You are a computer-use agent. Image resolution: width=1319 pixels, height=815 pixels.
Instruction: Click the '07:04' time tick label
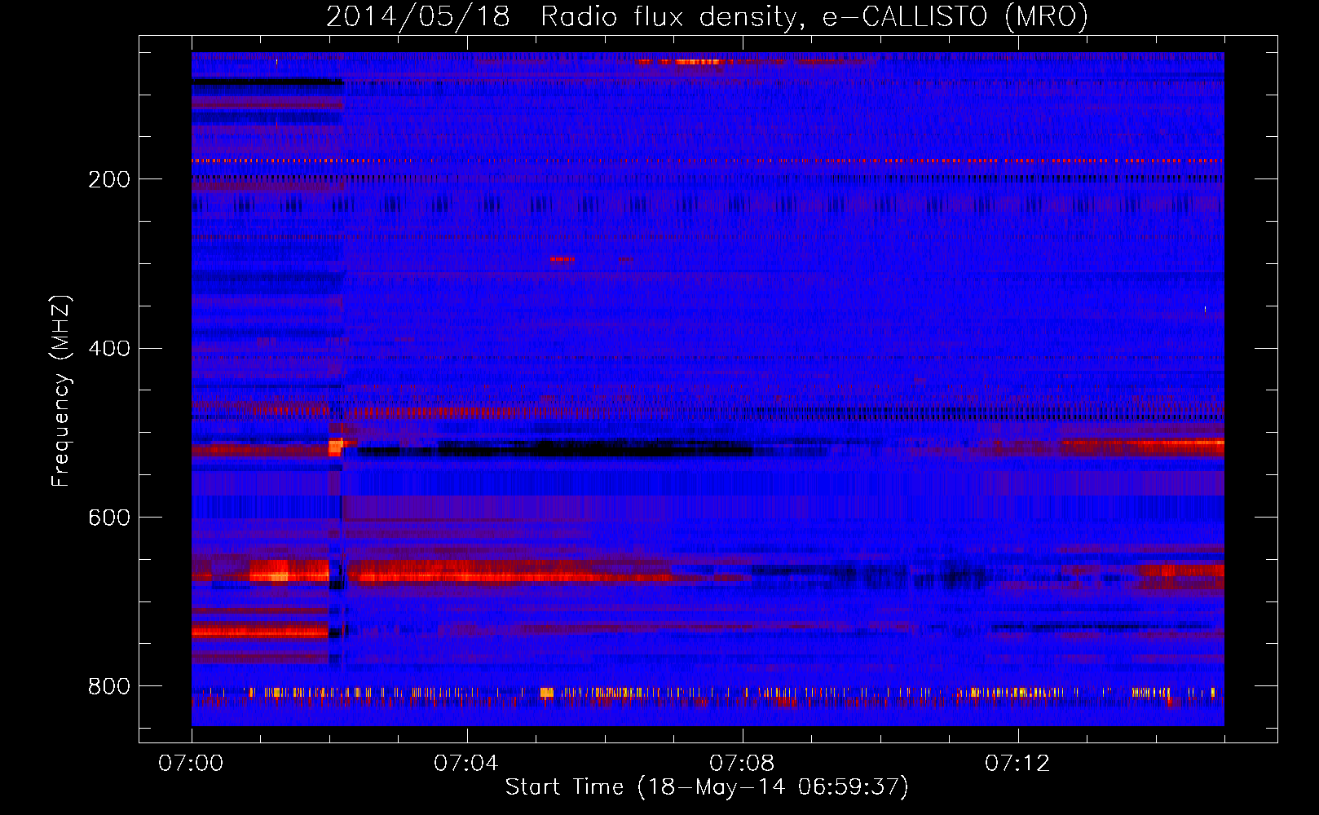(x=466, y=764)
